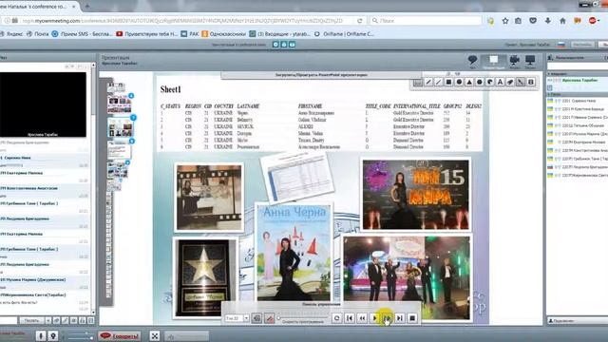The image size is (608, 342).
Task: Open the 'Яндекс' bookmark
Action: click(x=11, y=34)
